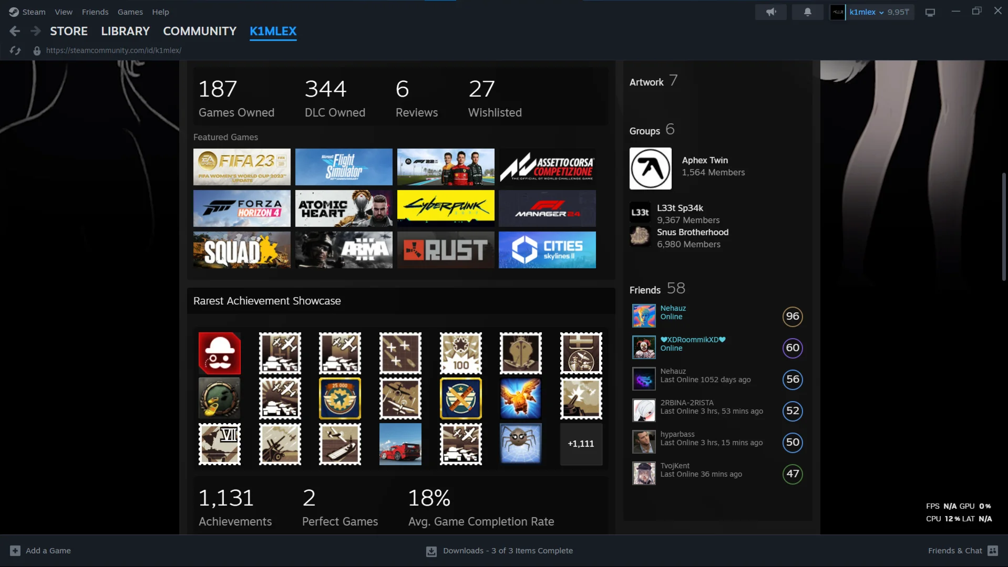Screen dimensions: 1008x567
Task: Open the 27 Wishlisted link
Action: pyautogui.click(x=495, y=99)
